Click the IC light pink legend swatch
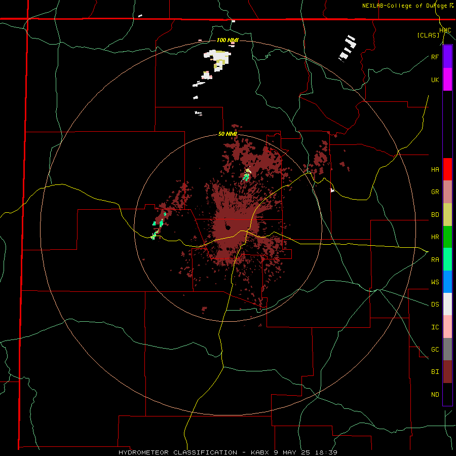The height and width of the screenshot is (456, 456). click(x=447, y=327)
